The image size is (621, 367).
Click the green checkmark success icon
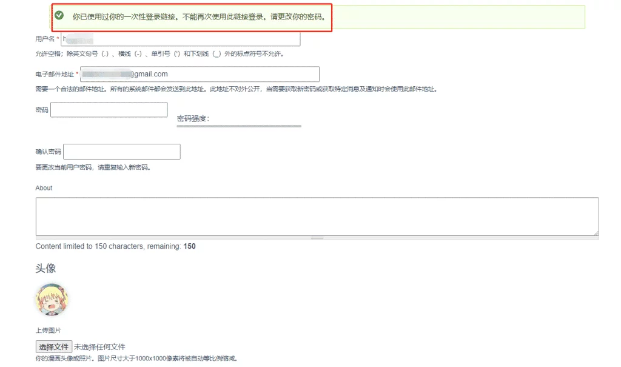pos(59,15)
